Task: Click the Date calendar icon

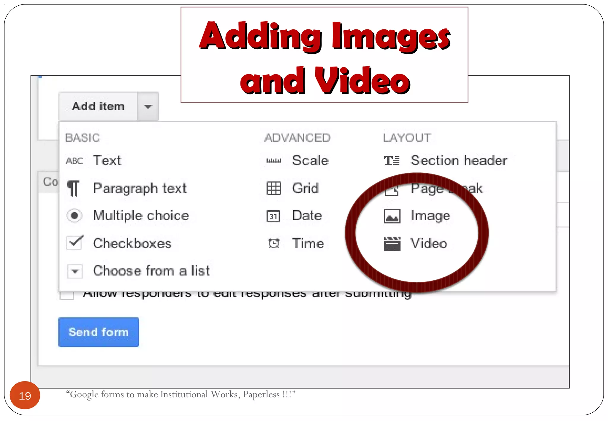Action: (x=273, y=216)
